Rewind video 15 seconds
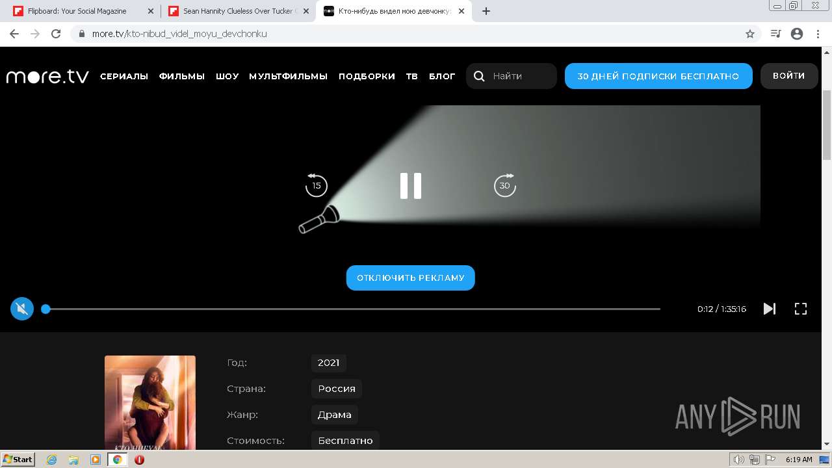The width and height of the screenshot is (832, 468). click(317, 185)
